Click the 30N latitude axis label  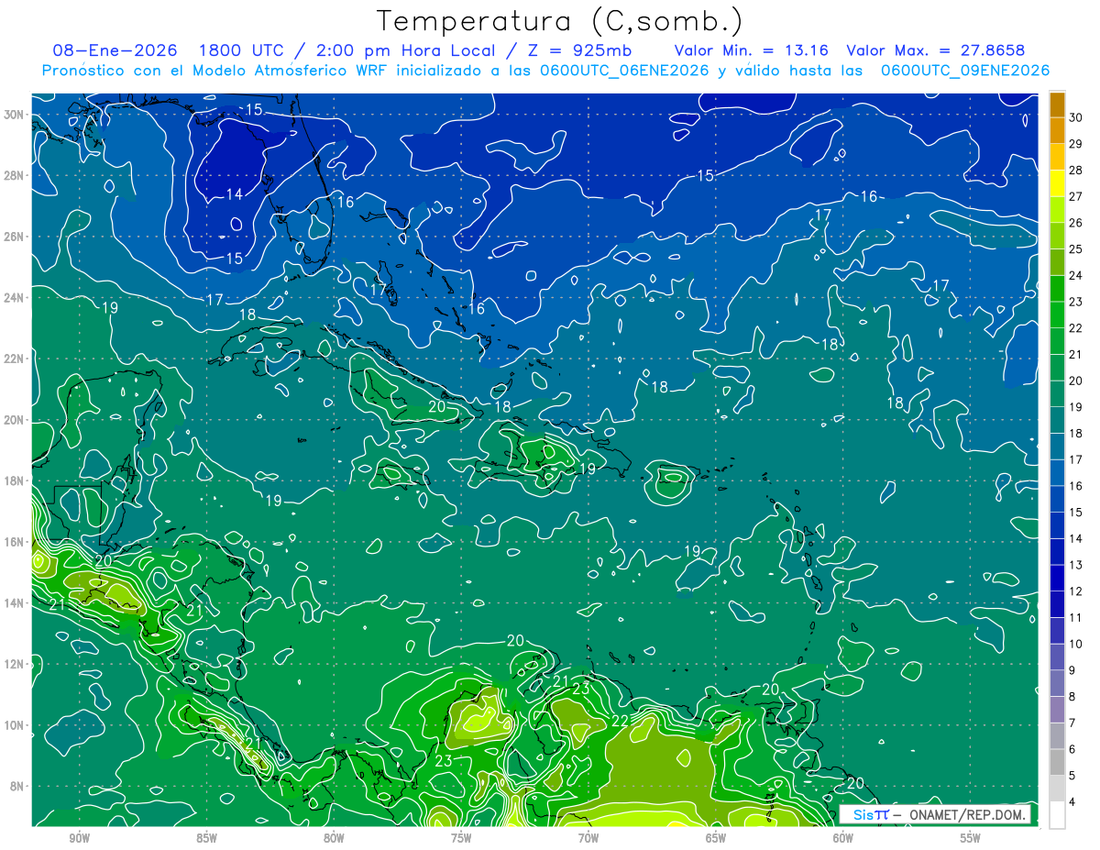tap(16, 115)
